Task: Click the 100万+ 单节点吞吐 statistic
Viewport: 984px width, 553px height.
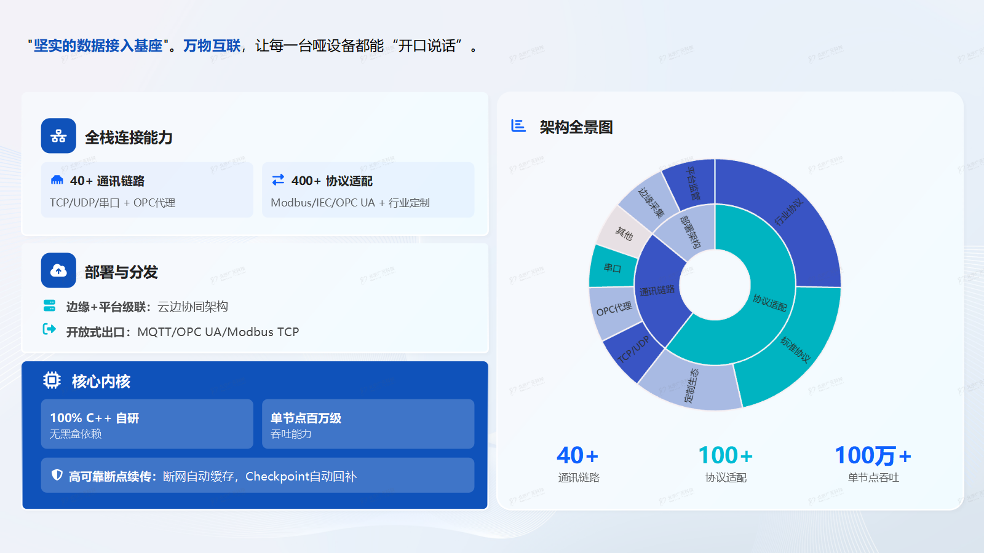Action: pyautogui.click(x=873, y=462)
